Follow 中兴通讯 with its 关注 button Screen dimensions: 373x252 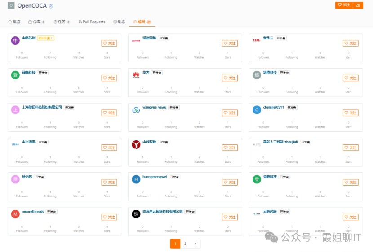[x=109, y=148]
